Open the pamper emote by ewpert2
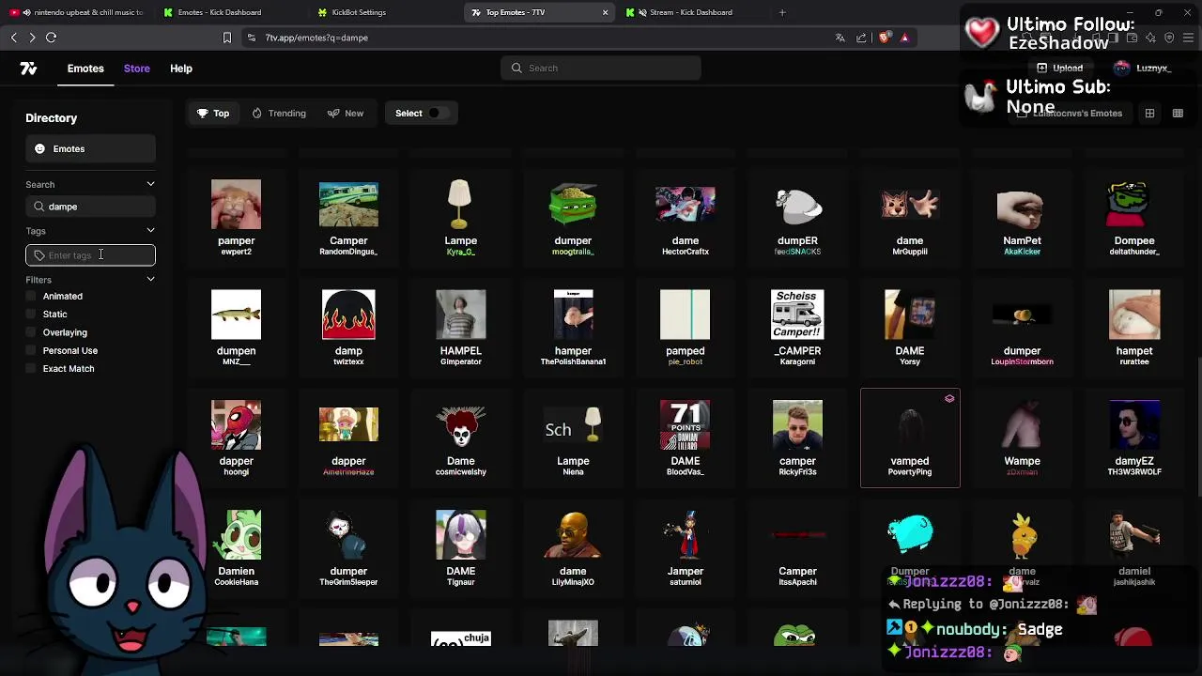 point(236,217)
